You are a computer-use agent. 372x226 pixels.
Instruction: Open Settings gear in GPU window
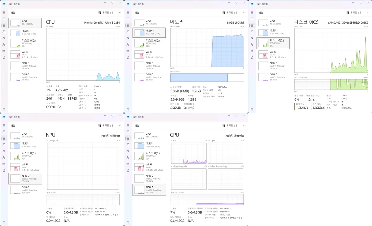pos(128,222)
